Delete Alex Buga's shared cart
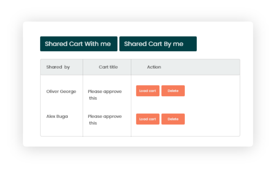Image resolution: width=276 pixels, height=171 pixels. (173, 119)
